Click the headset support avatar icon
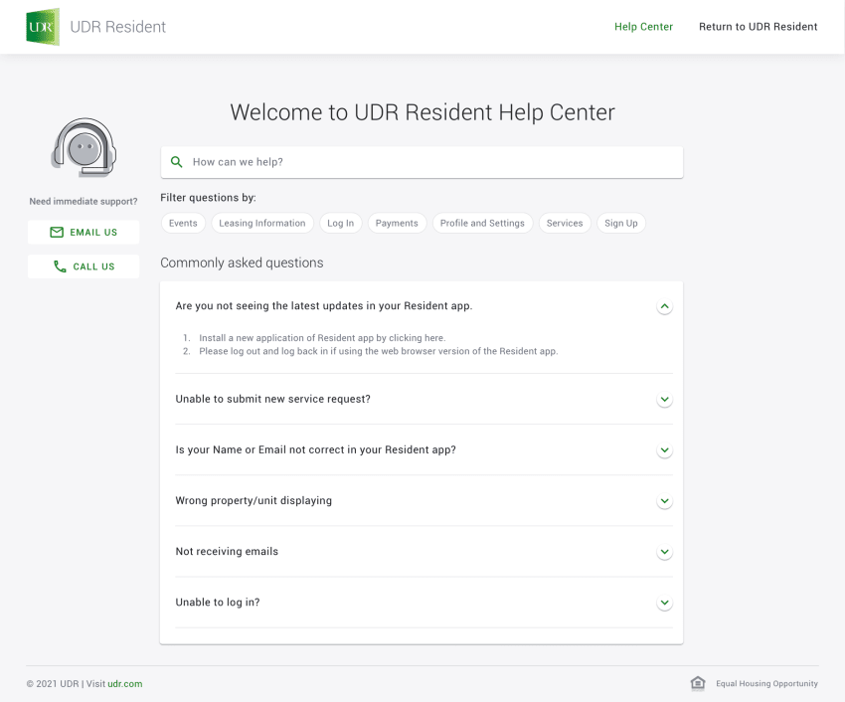This screenshot has width=845, height=702. point(84,148)
